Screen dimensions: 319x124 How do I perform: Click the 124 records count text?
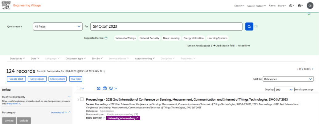(x=21, y=71)
